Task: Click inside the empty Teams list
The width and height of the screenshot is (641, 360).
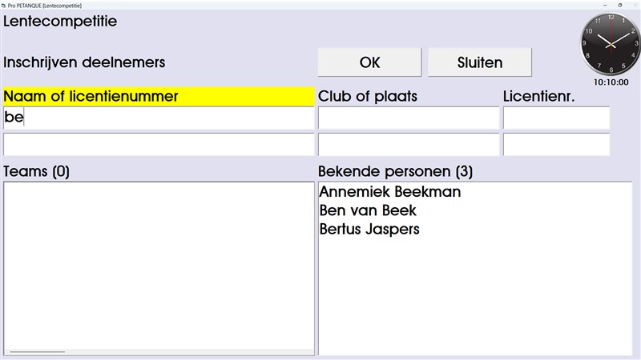Action: (x=159, y=264)
